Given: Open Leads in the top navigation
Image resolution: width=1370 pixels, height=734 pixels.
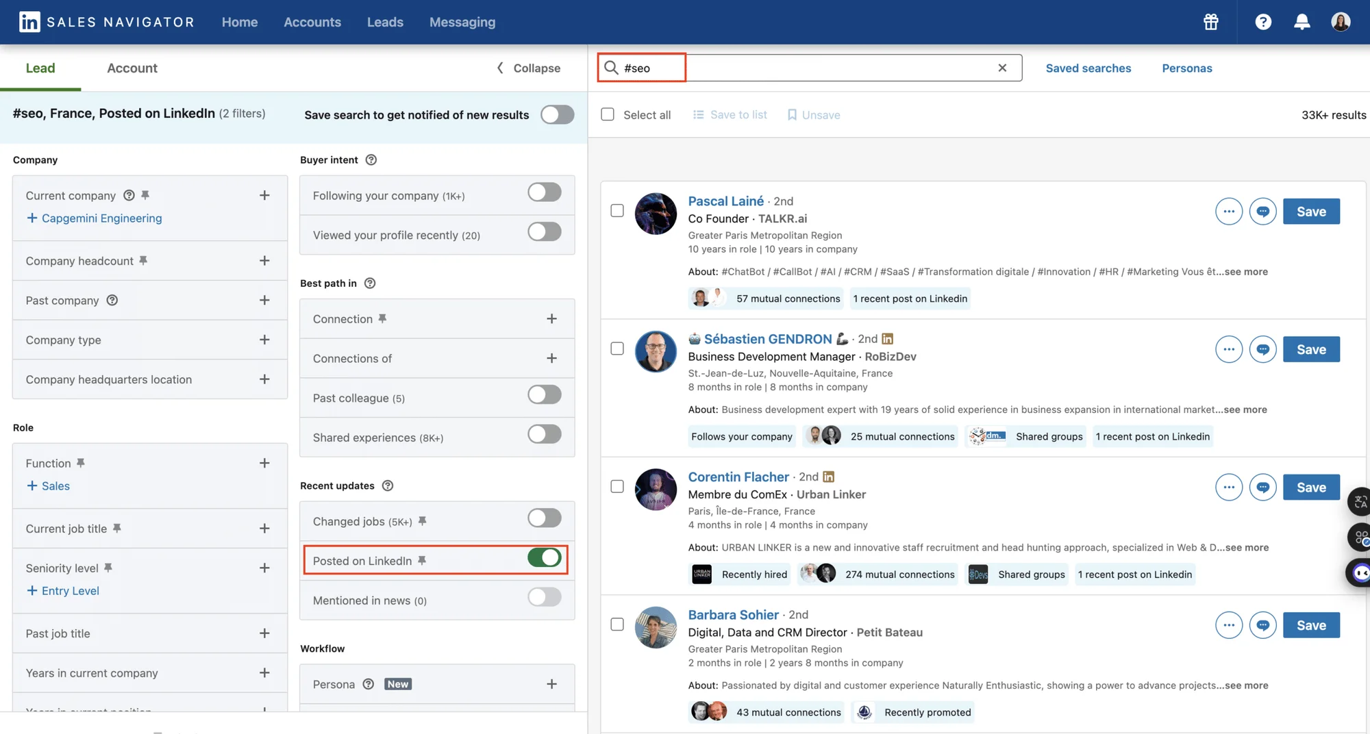Looking at the screenshot, I should click(x=385, y=22).
